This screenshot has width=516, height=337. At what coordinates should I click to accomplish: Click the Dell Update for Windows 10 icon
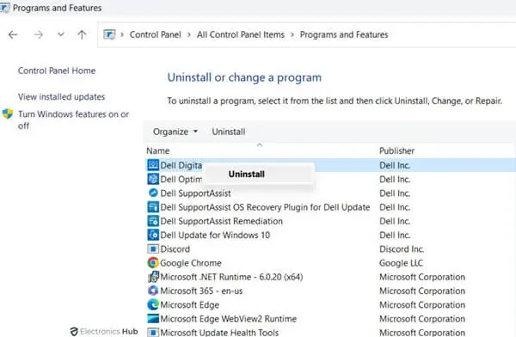153,235
